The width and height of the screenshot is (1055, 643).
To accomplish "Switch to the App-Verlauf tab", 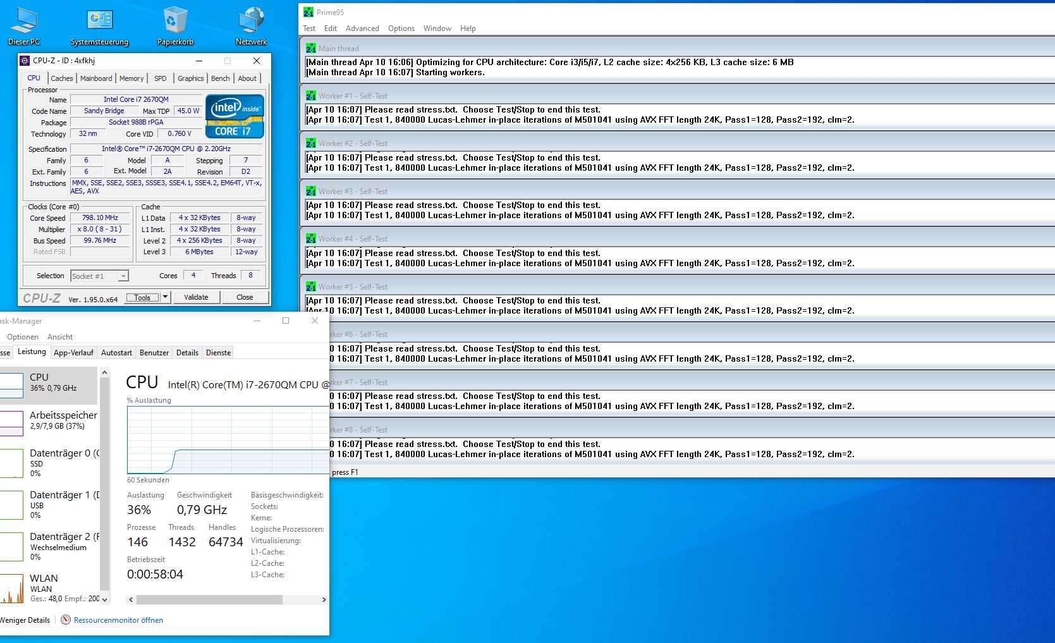I will point(73,353).
